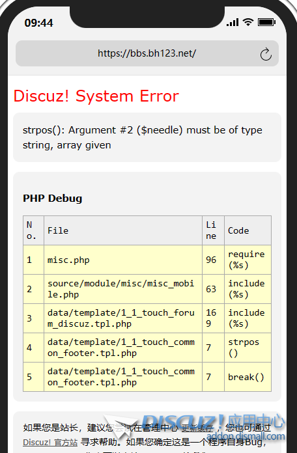Select the line number 169 cell
This screenshot has width=297, height=453.
point(213,318)
